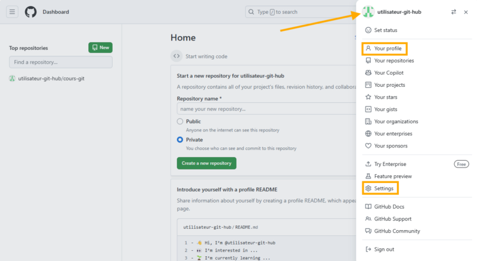Click Your profile in user menu
Screen dimensions: 477x261
point(386,48)
